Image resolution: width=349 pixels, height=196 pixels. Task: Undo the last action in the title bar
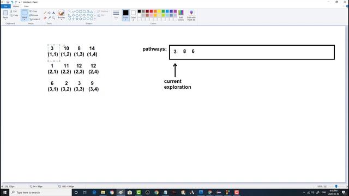click(x=12, y=2)
